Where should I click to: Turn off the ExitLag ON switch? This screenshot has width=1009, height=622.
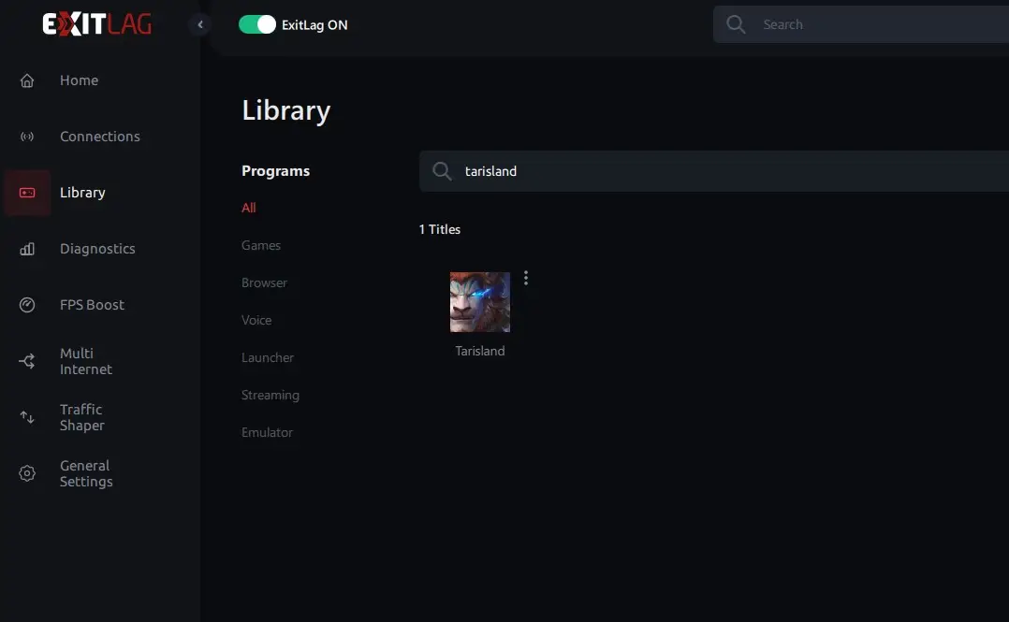(x=256, y=24)
